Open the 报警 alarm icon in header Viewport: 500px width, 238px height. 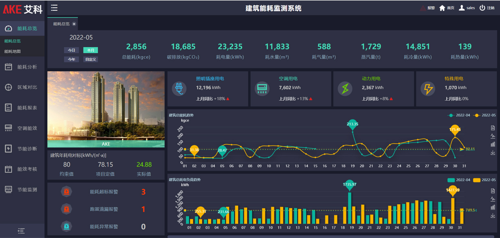coord(423,8)
